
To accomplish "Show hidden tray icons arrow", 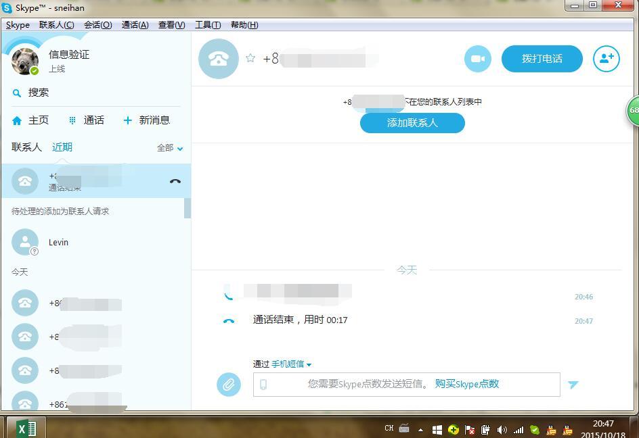I will 420,429.
